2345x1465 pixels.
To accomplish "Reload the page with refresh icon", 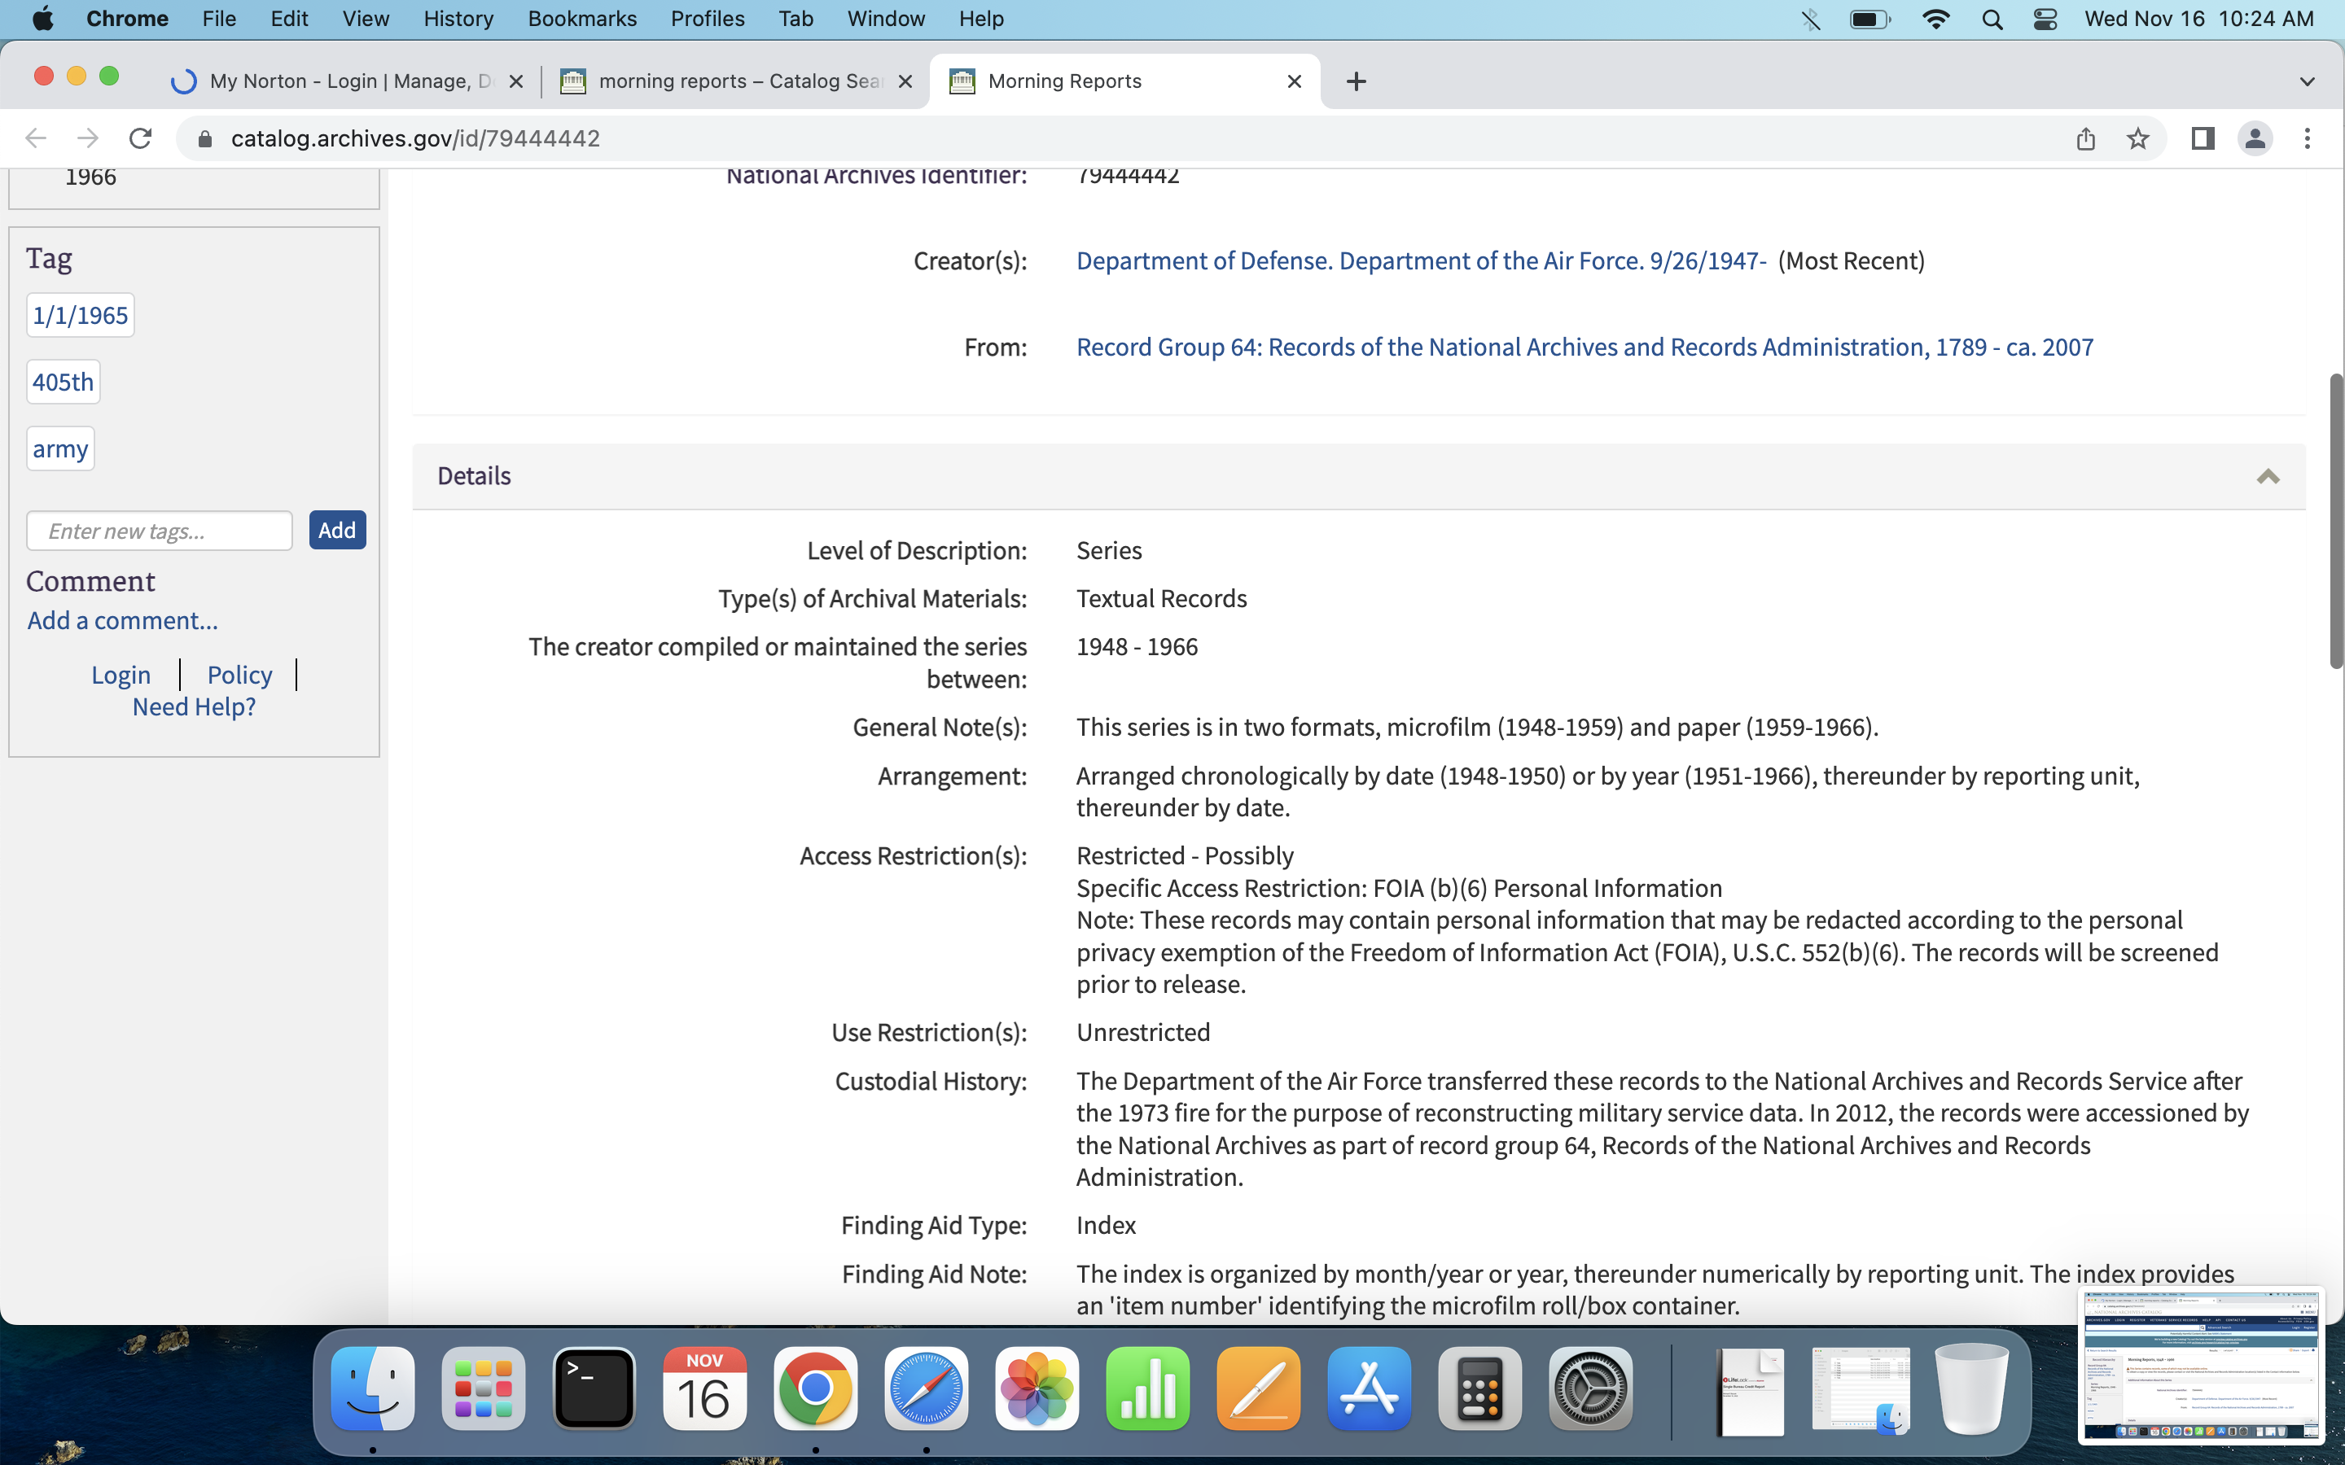I will (x=141, y=138).
